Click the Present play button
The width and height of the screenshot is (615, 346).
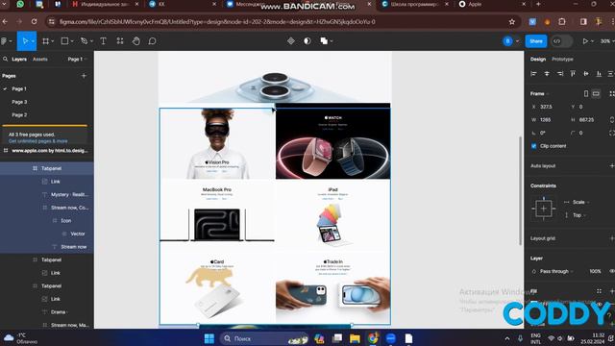click(585, 40)
